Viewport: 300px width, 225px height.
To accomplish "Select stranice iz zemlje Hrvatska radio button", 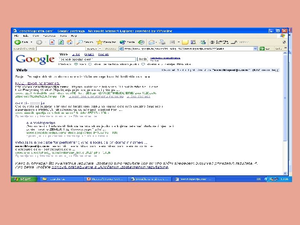I will pos(143,64).
